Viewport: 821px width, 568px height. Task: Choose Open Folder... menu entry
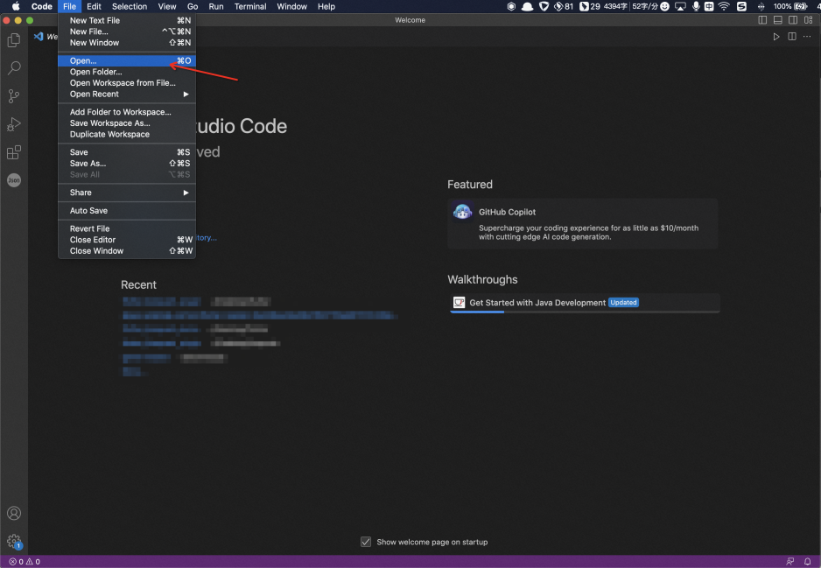click(127, 72)
